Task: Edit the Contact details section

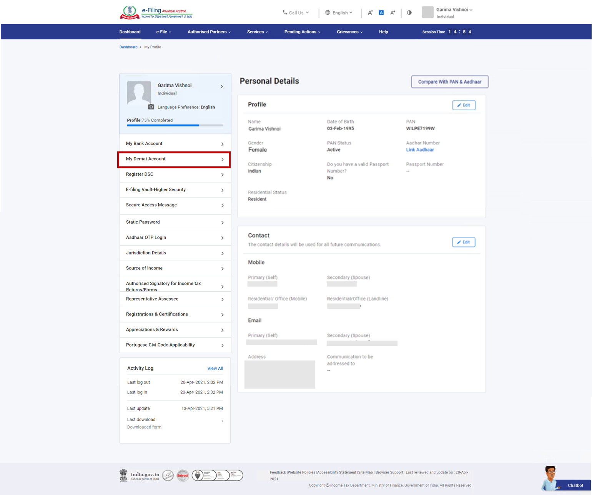Action: [464, 242]
